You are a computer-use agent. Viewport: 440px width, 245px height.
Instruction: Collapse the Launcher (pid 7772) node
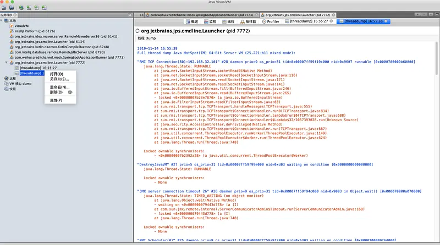point(7,62)
